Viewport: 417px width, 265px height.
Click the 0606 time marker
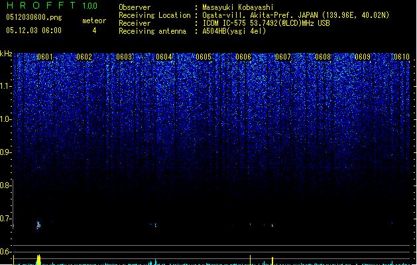[x=243, y=57]
